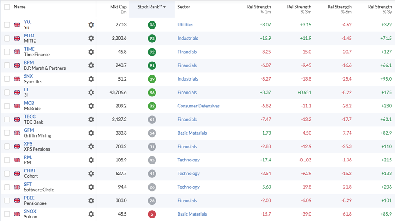The height and width of the screenshot is (221, 395).
Task: Open gear options for Cohort
Action: point(91,174)
